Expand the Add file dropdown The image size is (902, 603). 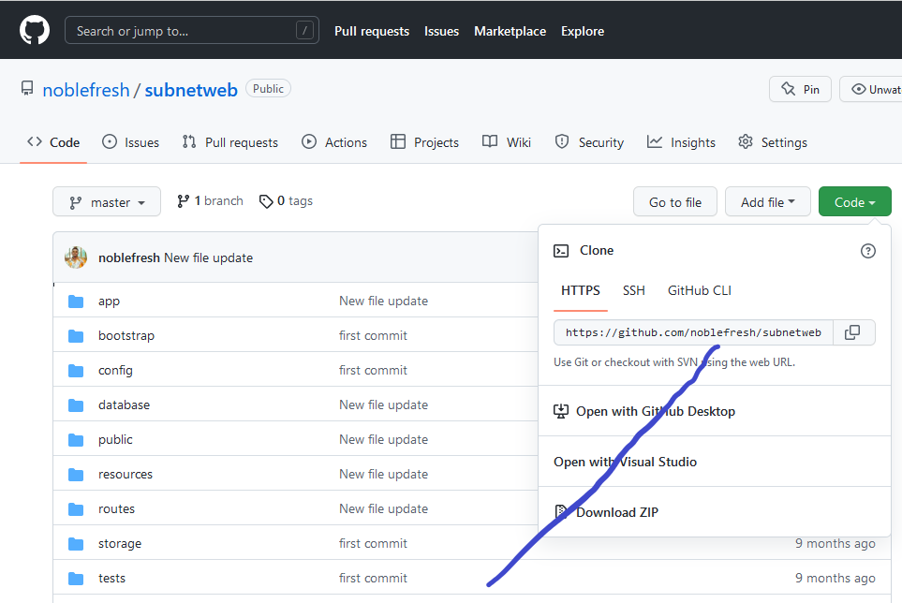767,201
